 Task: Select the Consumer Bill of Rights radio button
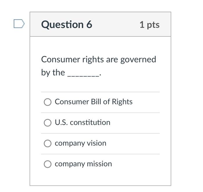(48, 102)
